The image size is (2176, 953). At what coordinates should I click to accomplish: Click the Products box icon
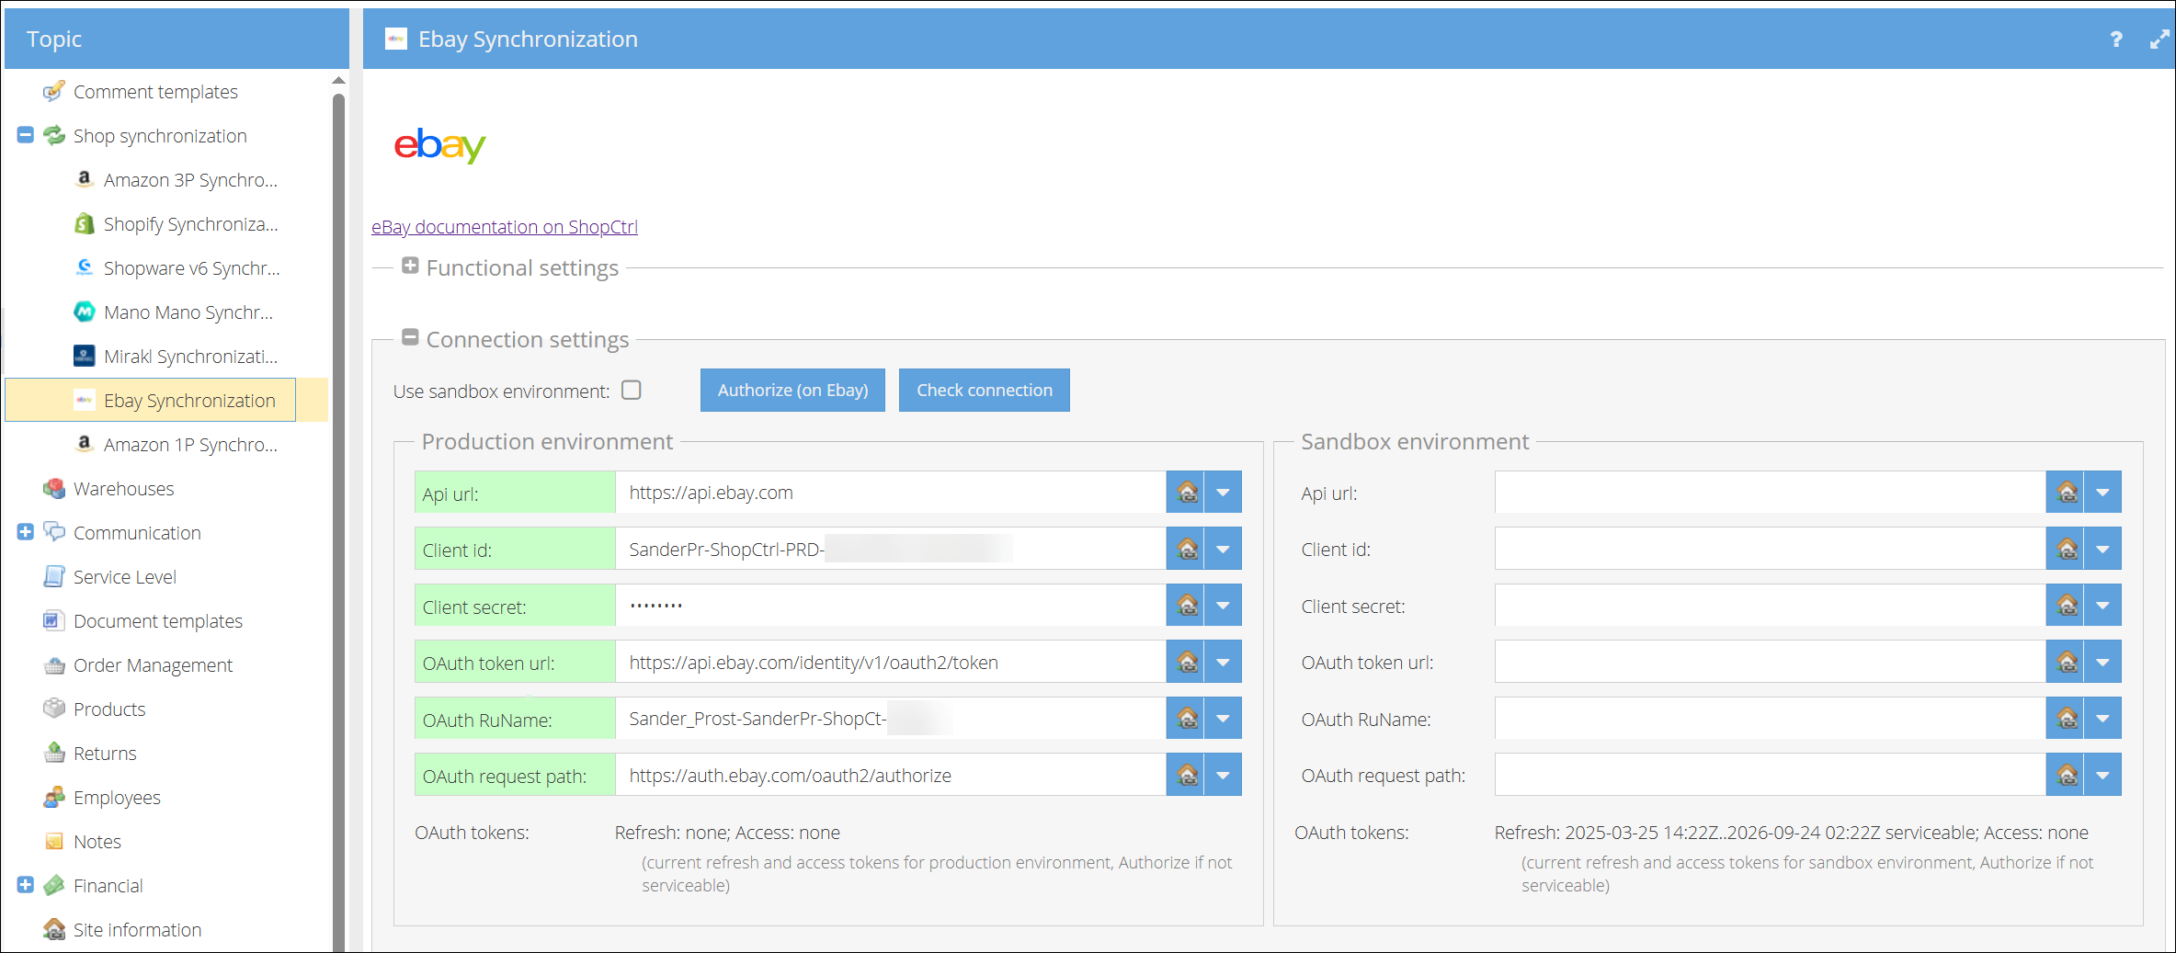click(54, 709)
